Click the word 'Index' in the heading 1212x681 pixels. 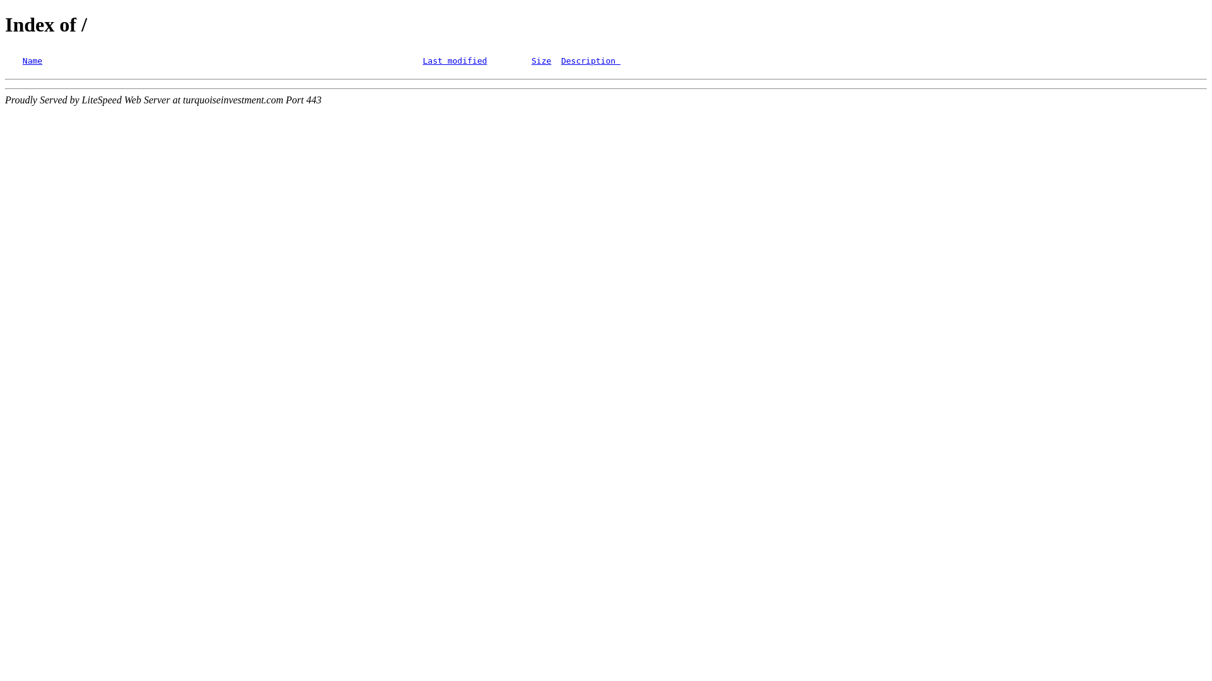(30, 25)
